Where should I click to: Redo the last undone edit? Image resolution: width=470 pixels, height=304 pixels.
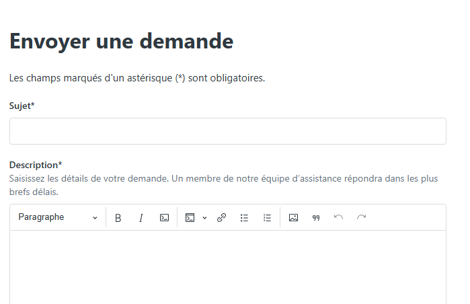[362, 217]
